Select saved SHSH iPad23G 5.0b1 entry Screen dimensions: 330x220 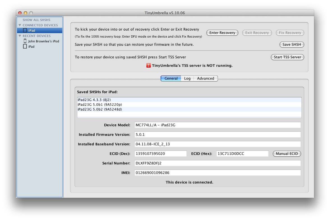100,105
